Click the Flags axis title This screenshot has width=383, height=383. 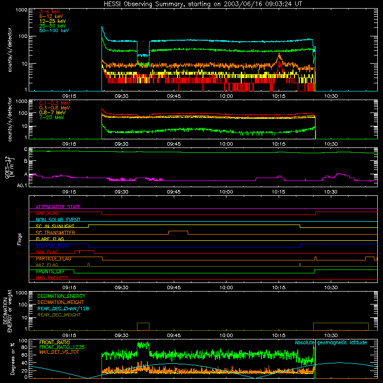pos(20,239)
